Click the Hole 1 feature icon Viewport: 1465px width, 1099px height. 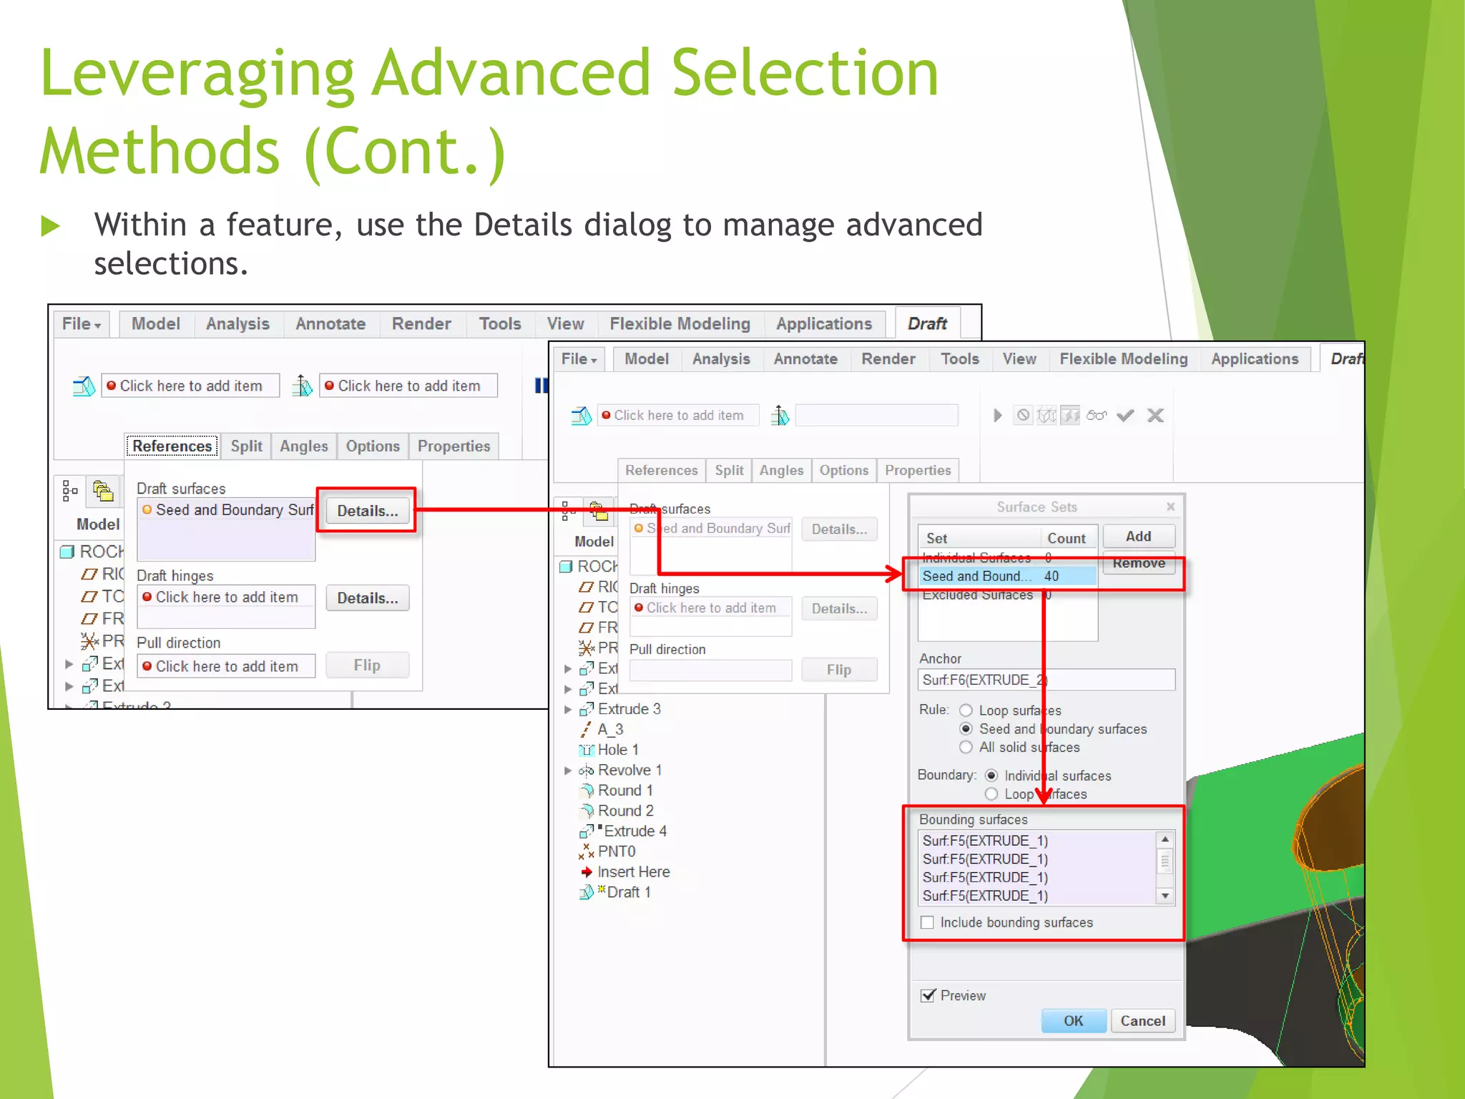[x=587, y=750]
